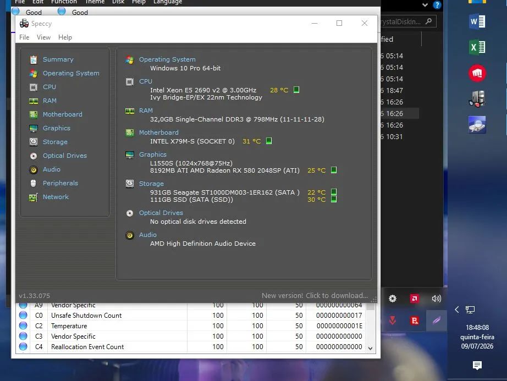Click New version download link
This screenshot has height=381, width=507.
(315, 296)
